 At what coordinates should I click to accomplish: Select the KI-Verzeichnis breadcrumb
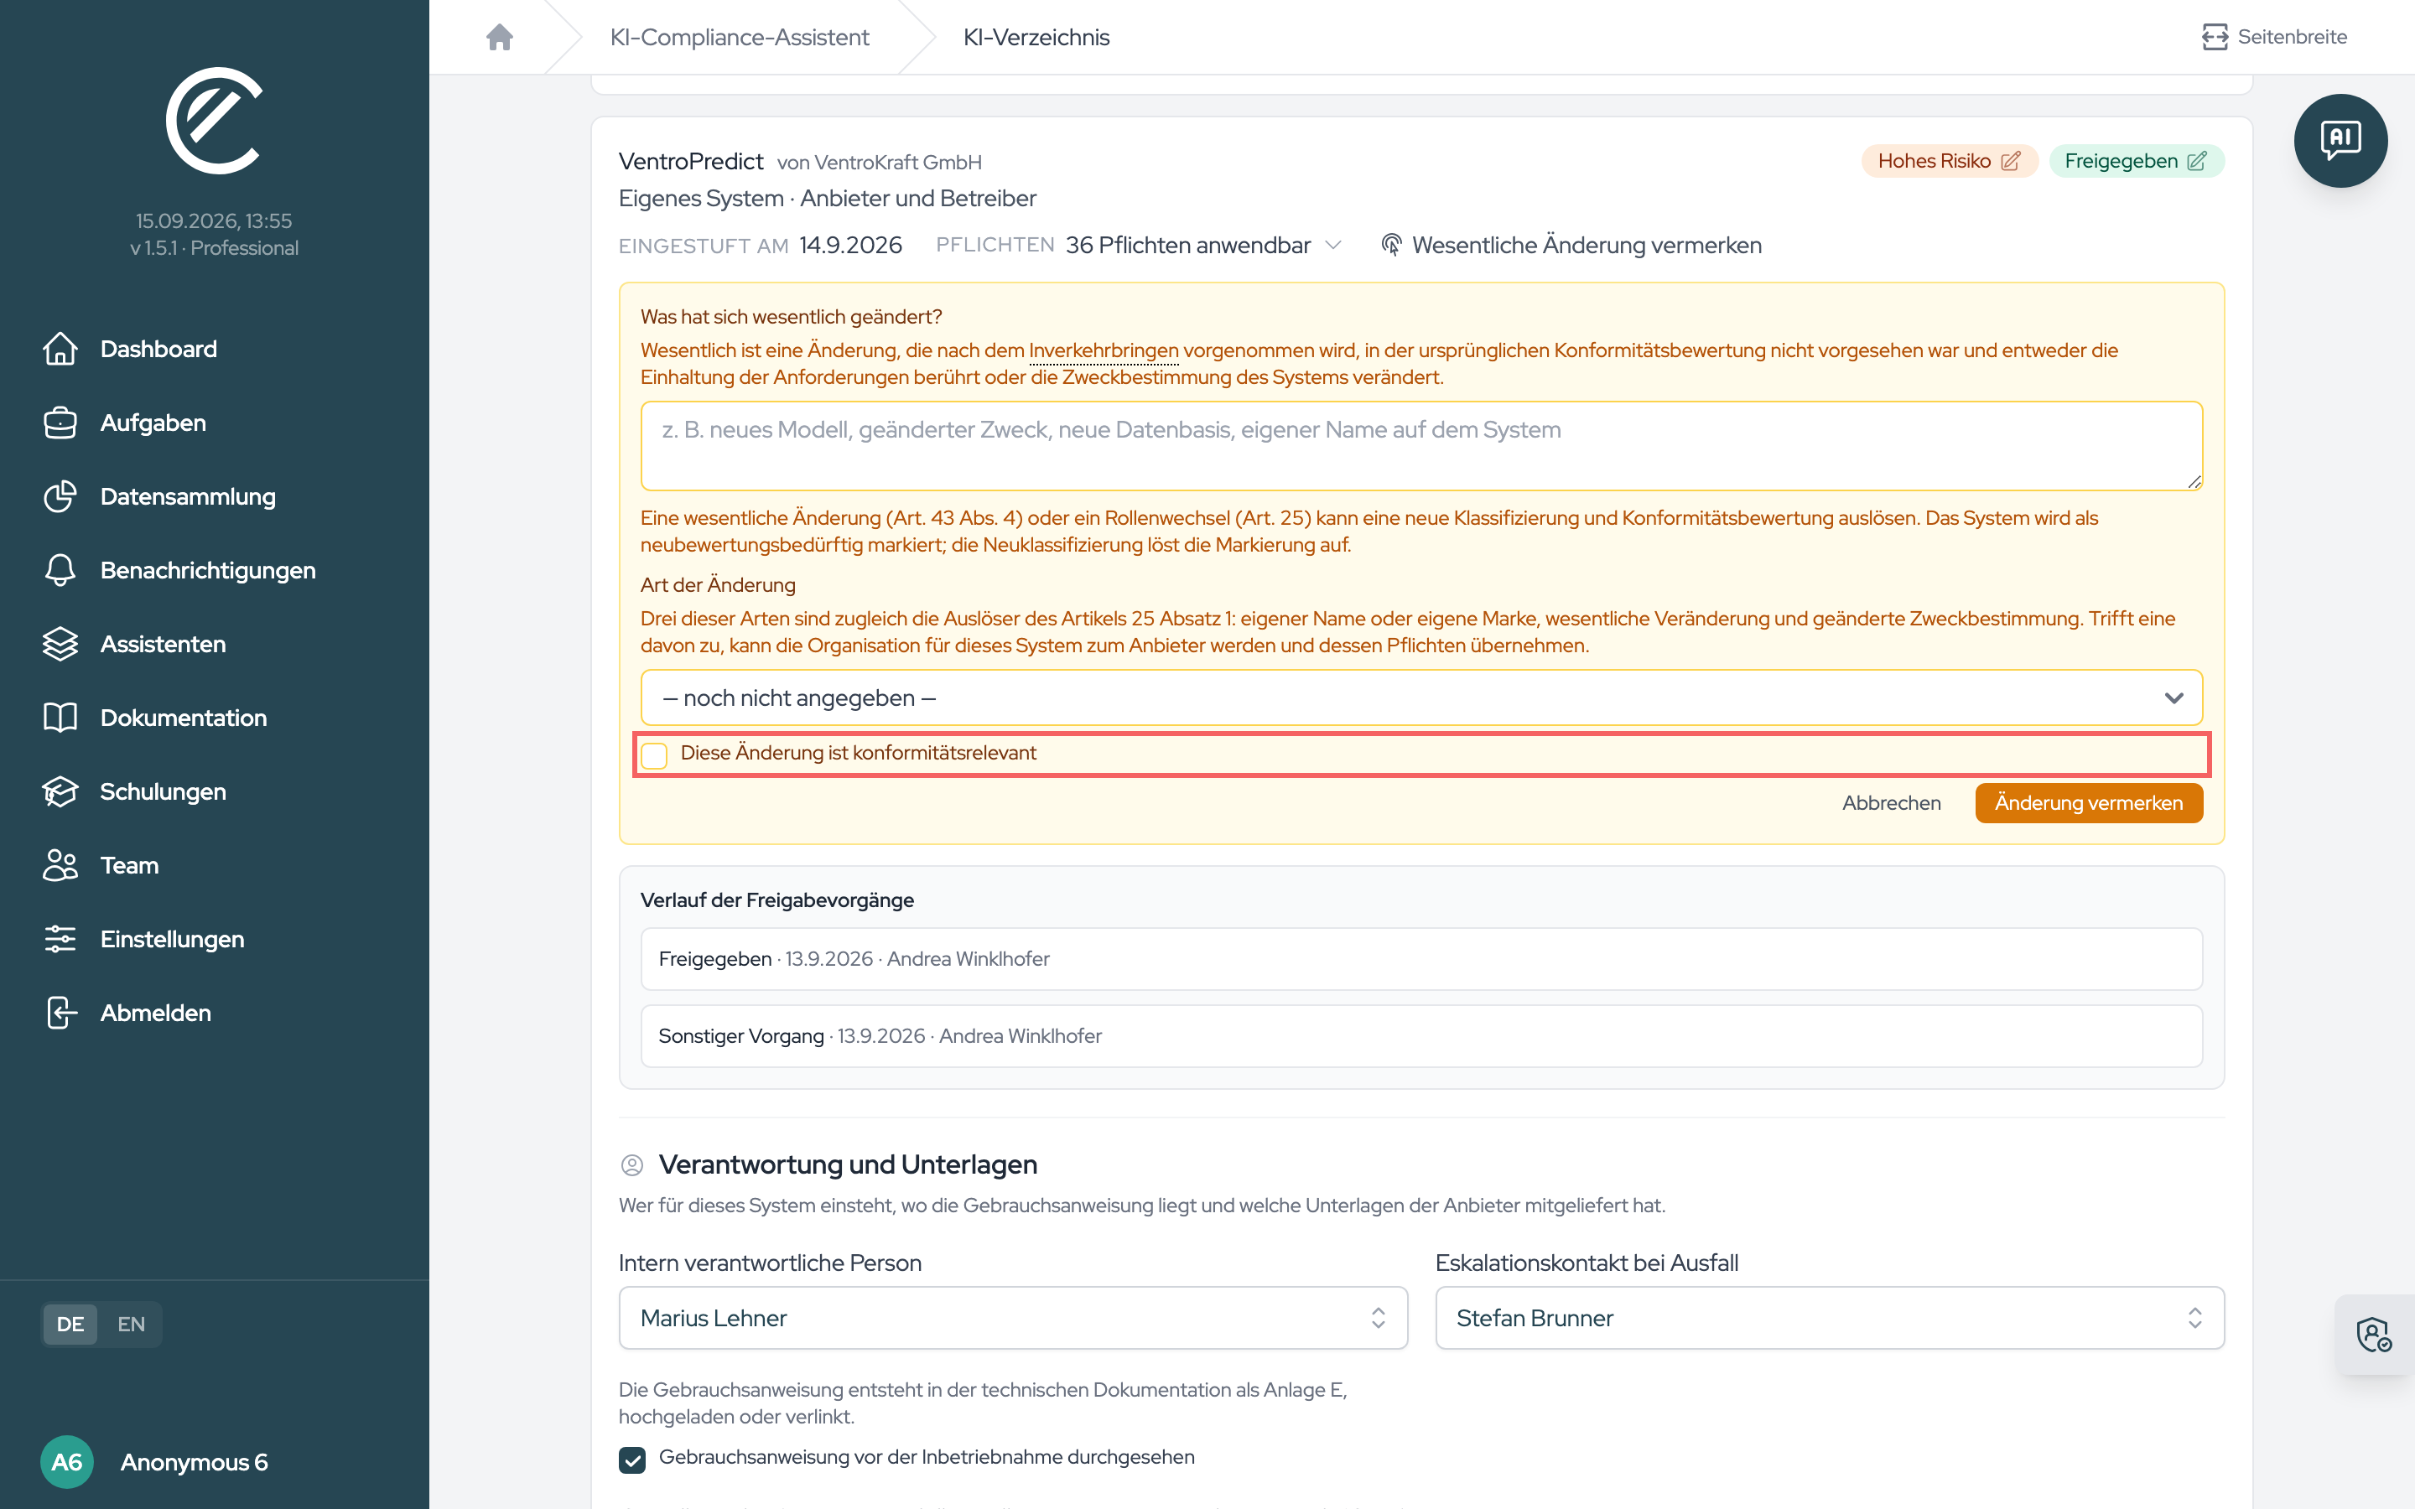1036,37
